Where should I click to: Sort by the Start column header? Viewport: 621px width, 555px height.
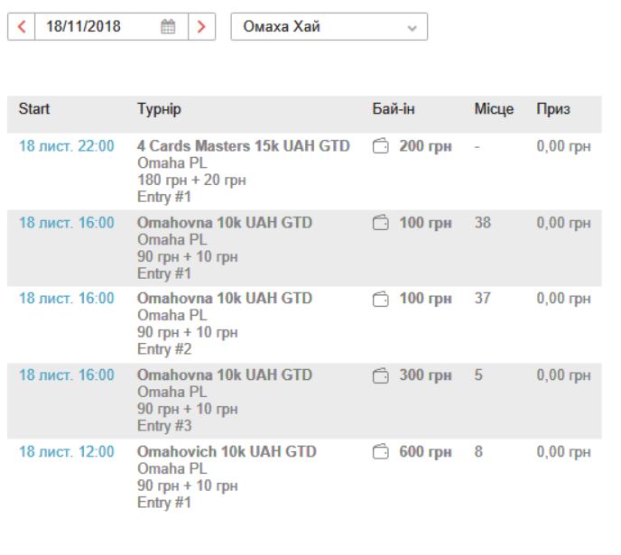point(34,109)
